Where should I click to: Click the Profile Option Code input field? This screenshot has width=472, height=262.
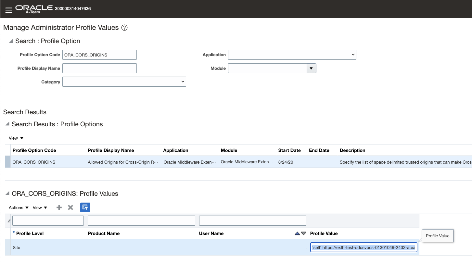point(99,55)
